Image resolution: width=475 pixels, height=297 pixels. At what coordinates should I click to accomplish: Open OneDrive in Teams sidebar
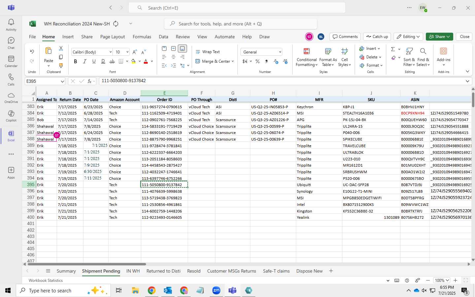click(x=11, y=98)
